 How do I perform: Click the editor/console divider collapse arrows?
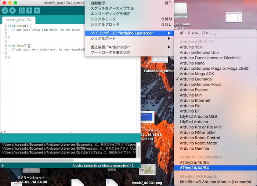3,132
